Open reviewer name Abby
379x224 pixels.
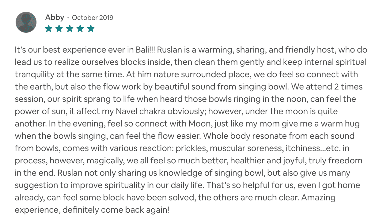[x=55, y=17]
